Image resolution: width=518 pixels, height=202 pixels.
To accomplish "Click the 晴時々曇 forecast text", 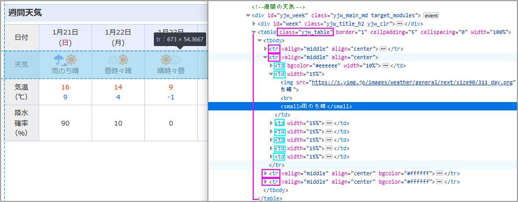I will [171, 71].
